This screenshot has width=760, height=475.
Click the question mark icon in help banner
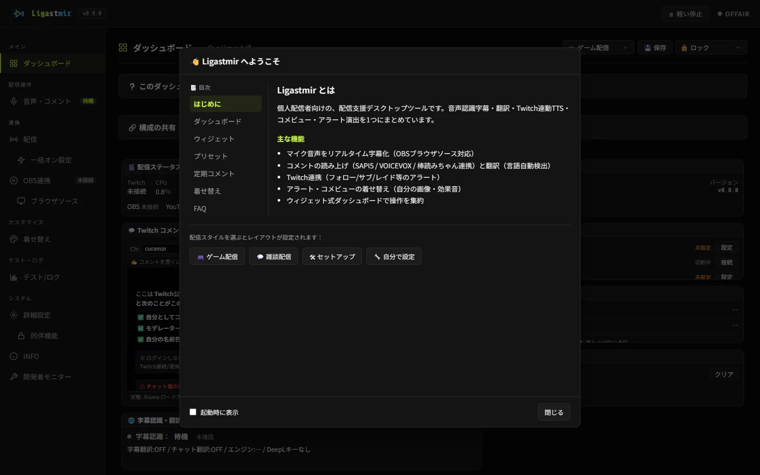click(132, 87)
